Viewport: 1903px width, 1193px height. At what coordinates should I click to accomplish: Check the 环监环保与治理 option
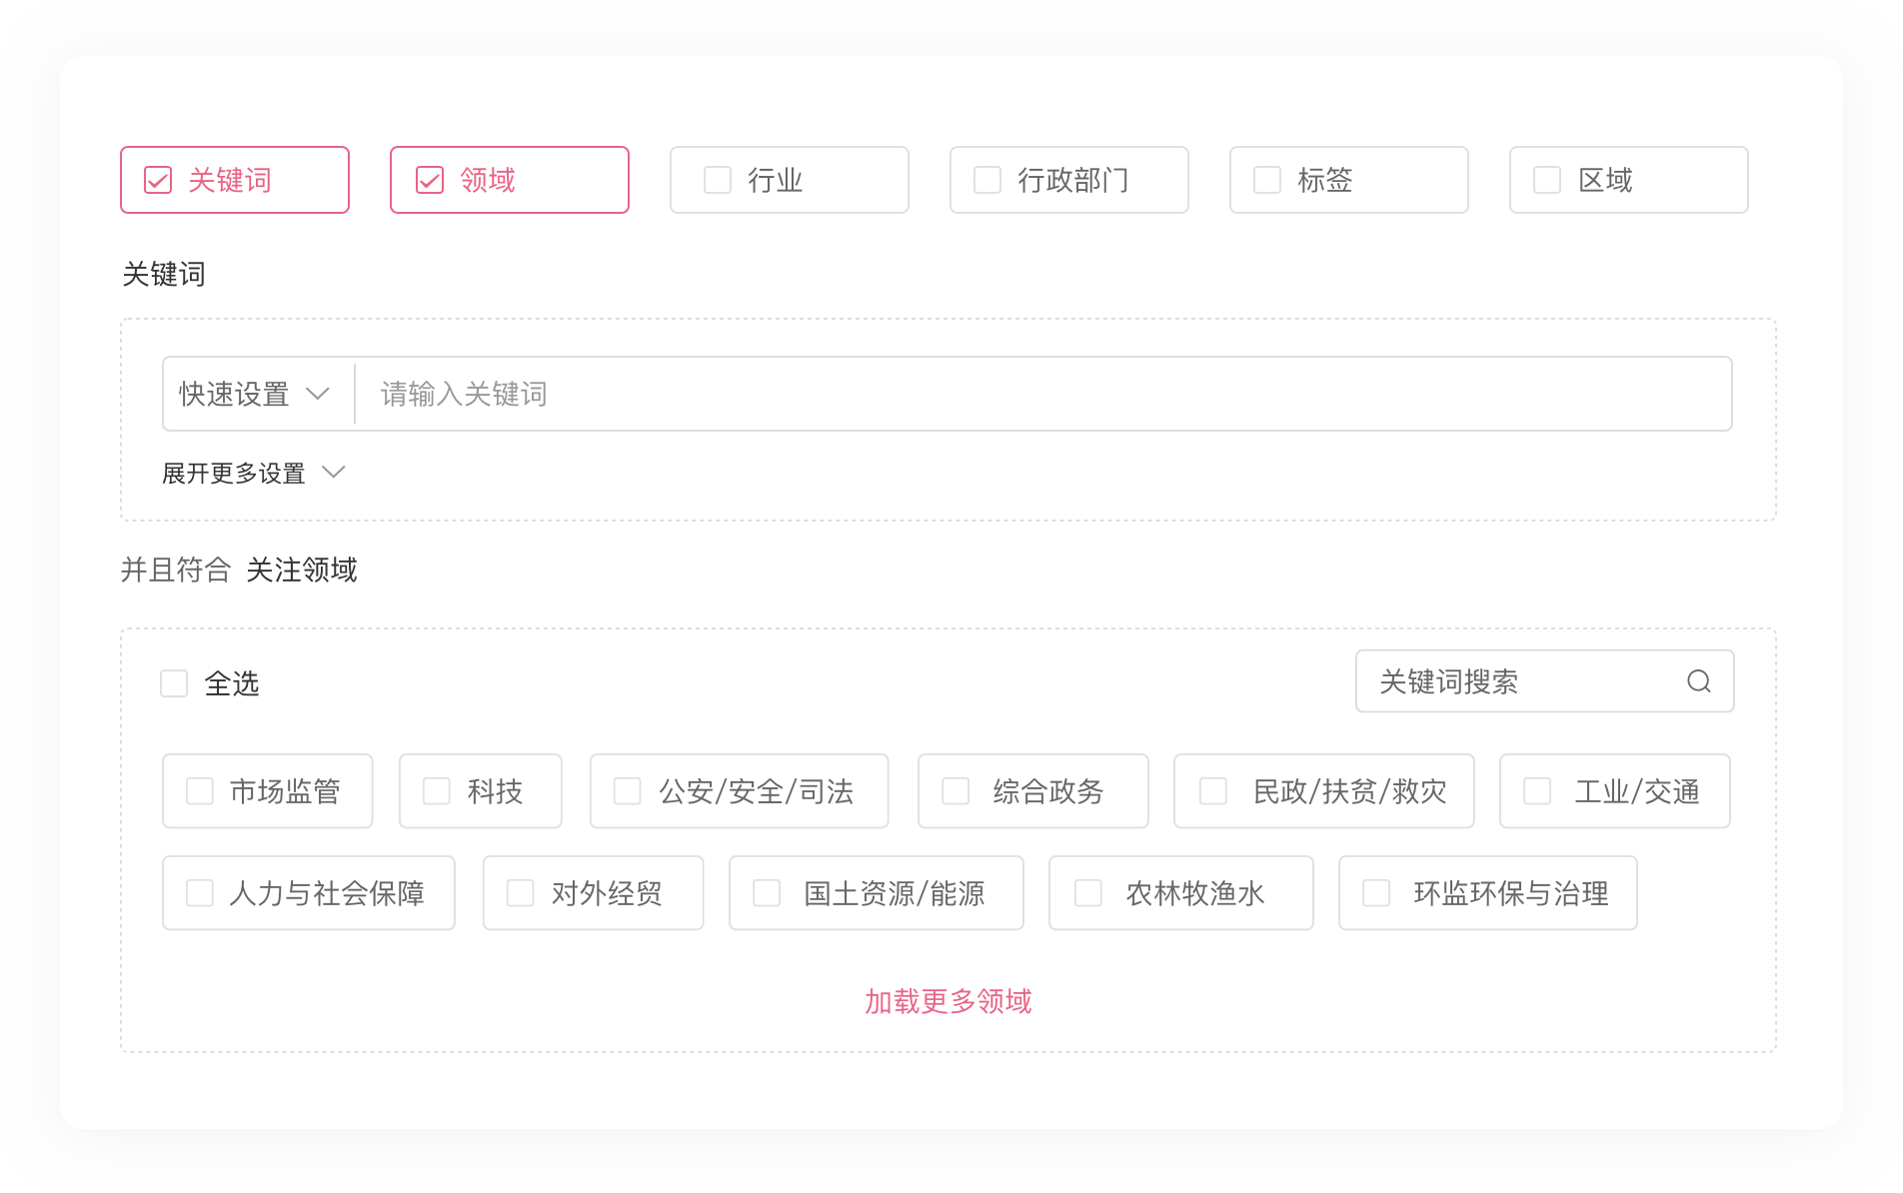point(1376,893)
